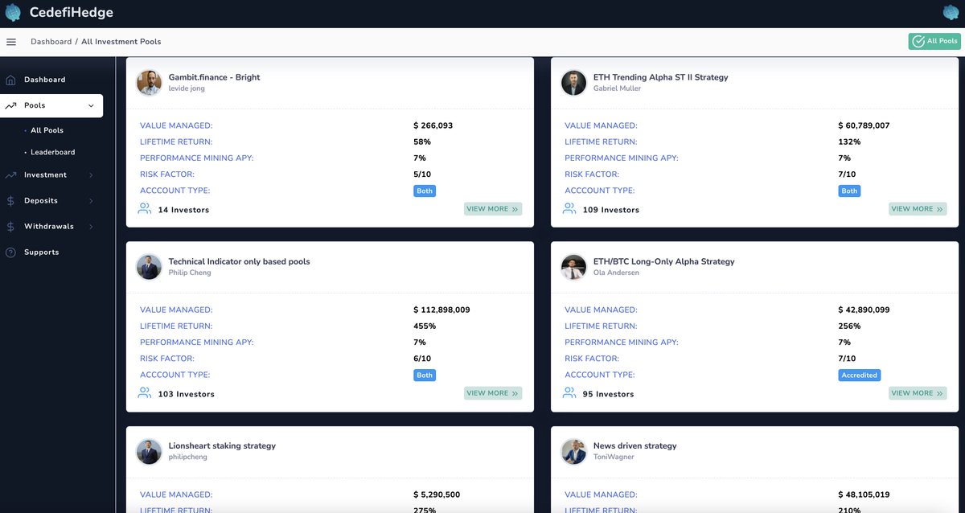965x513 pixels.
Task: Click the $ 42,890,099 value managed amount
Action: (864, 310)
